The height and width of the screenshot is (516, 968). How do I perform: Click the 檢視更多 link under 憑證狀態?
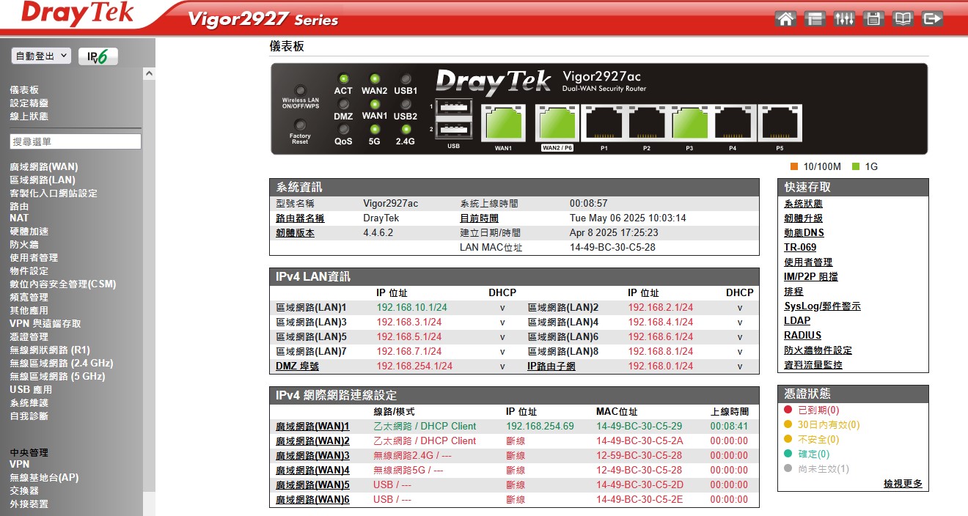[x=903, y=484]
